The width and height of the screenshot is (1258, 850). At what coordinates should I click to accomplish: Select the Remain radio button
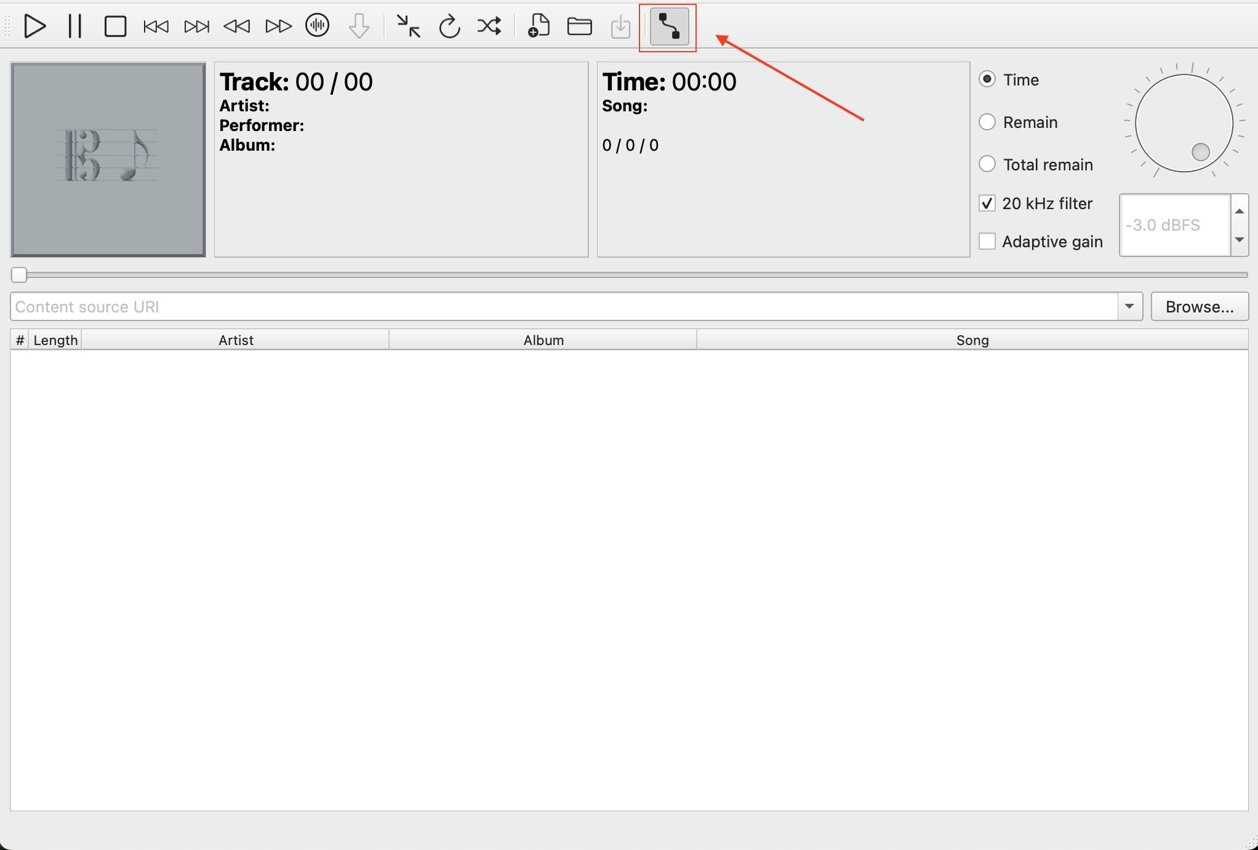click(987, 122)
